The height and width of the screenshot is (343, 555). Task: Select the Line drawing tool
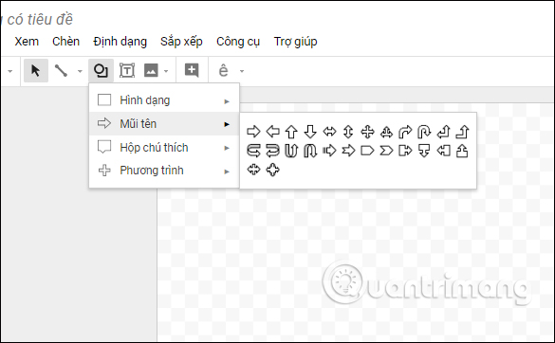point(62,71)
